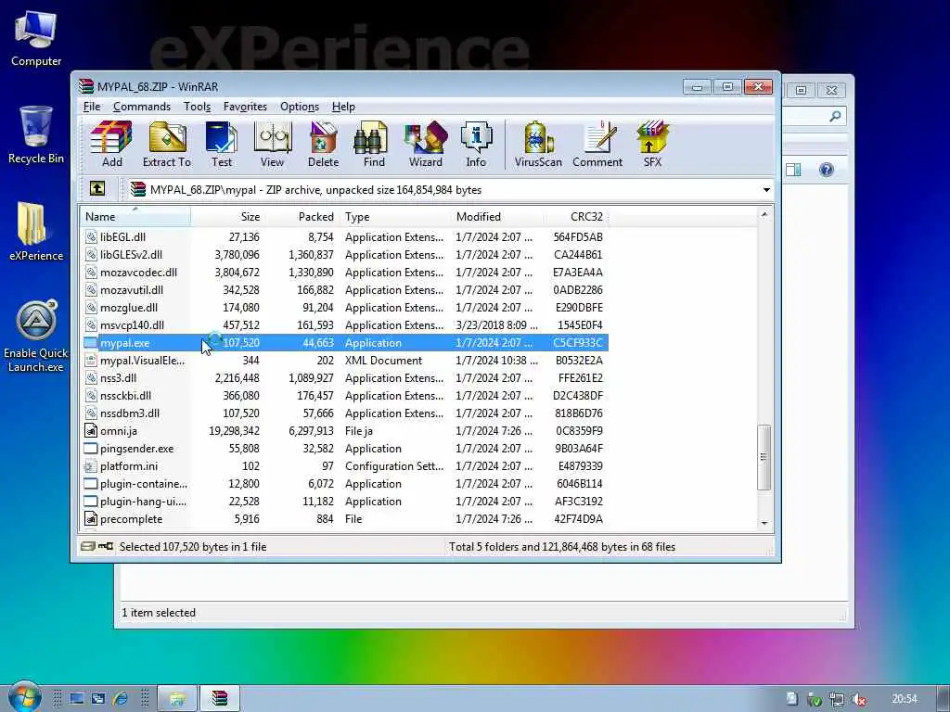Select mozglue.dll file
The width and height of the screenshot is (950, 712).
click(x=344, y=307)
